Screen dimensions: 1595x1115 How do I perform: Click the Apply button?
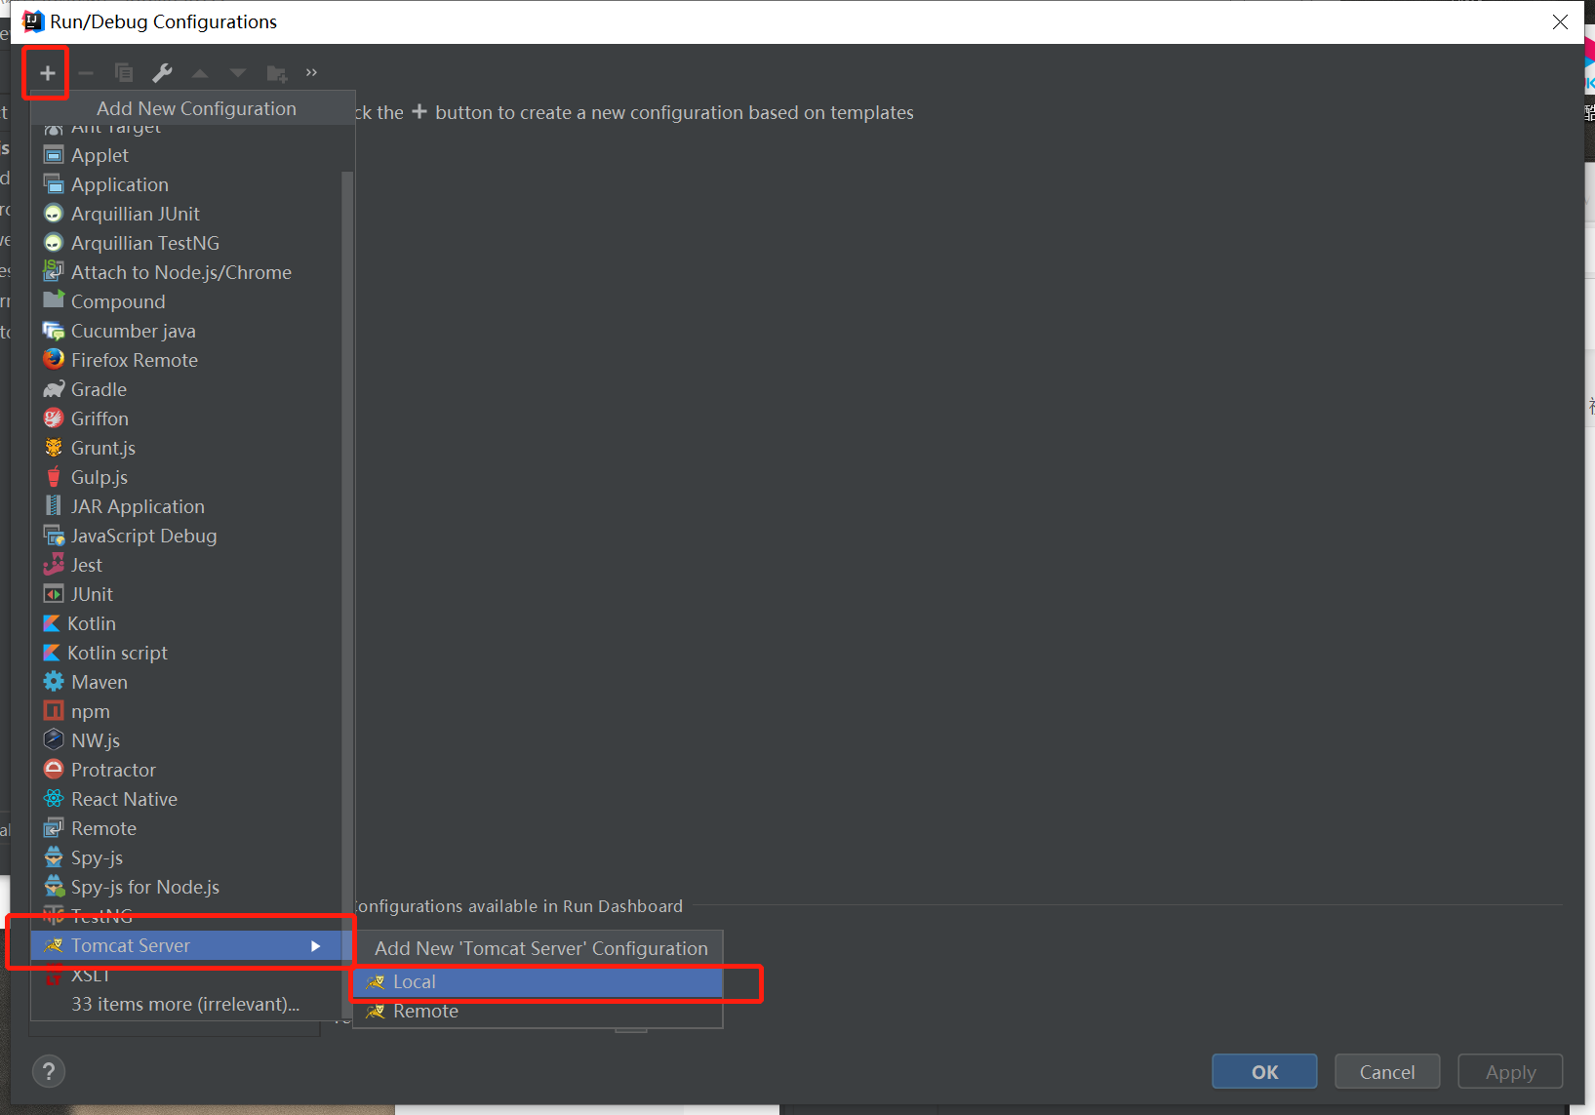(1510, 1072)
